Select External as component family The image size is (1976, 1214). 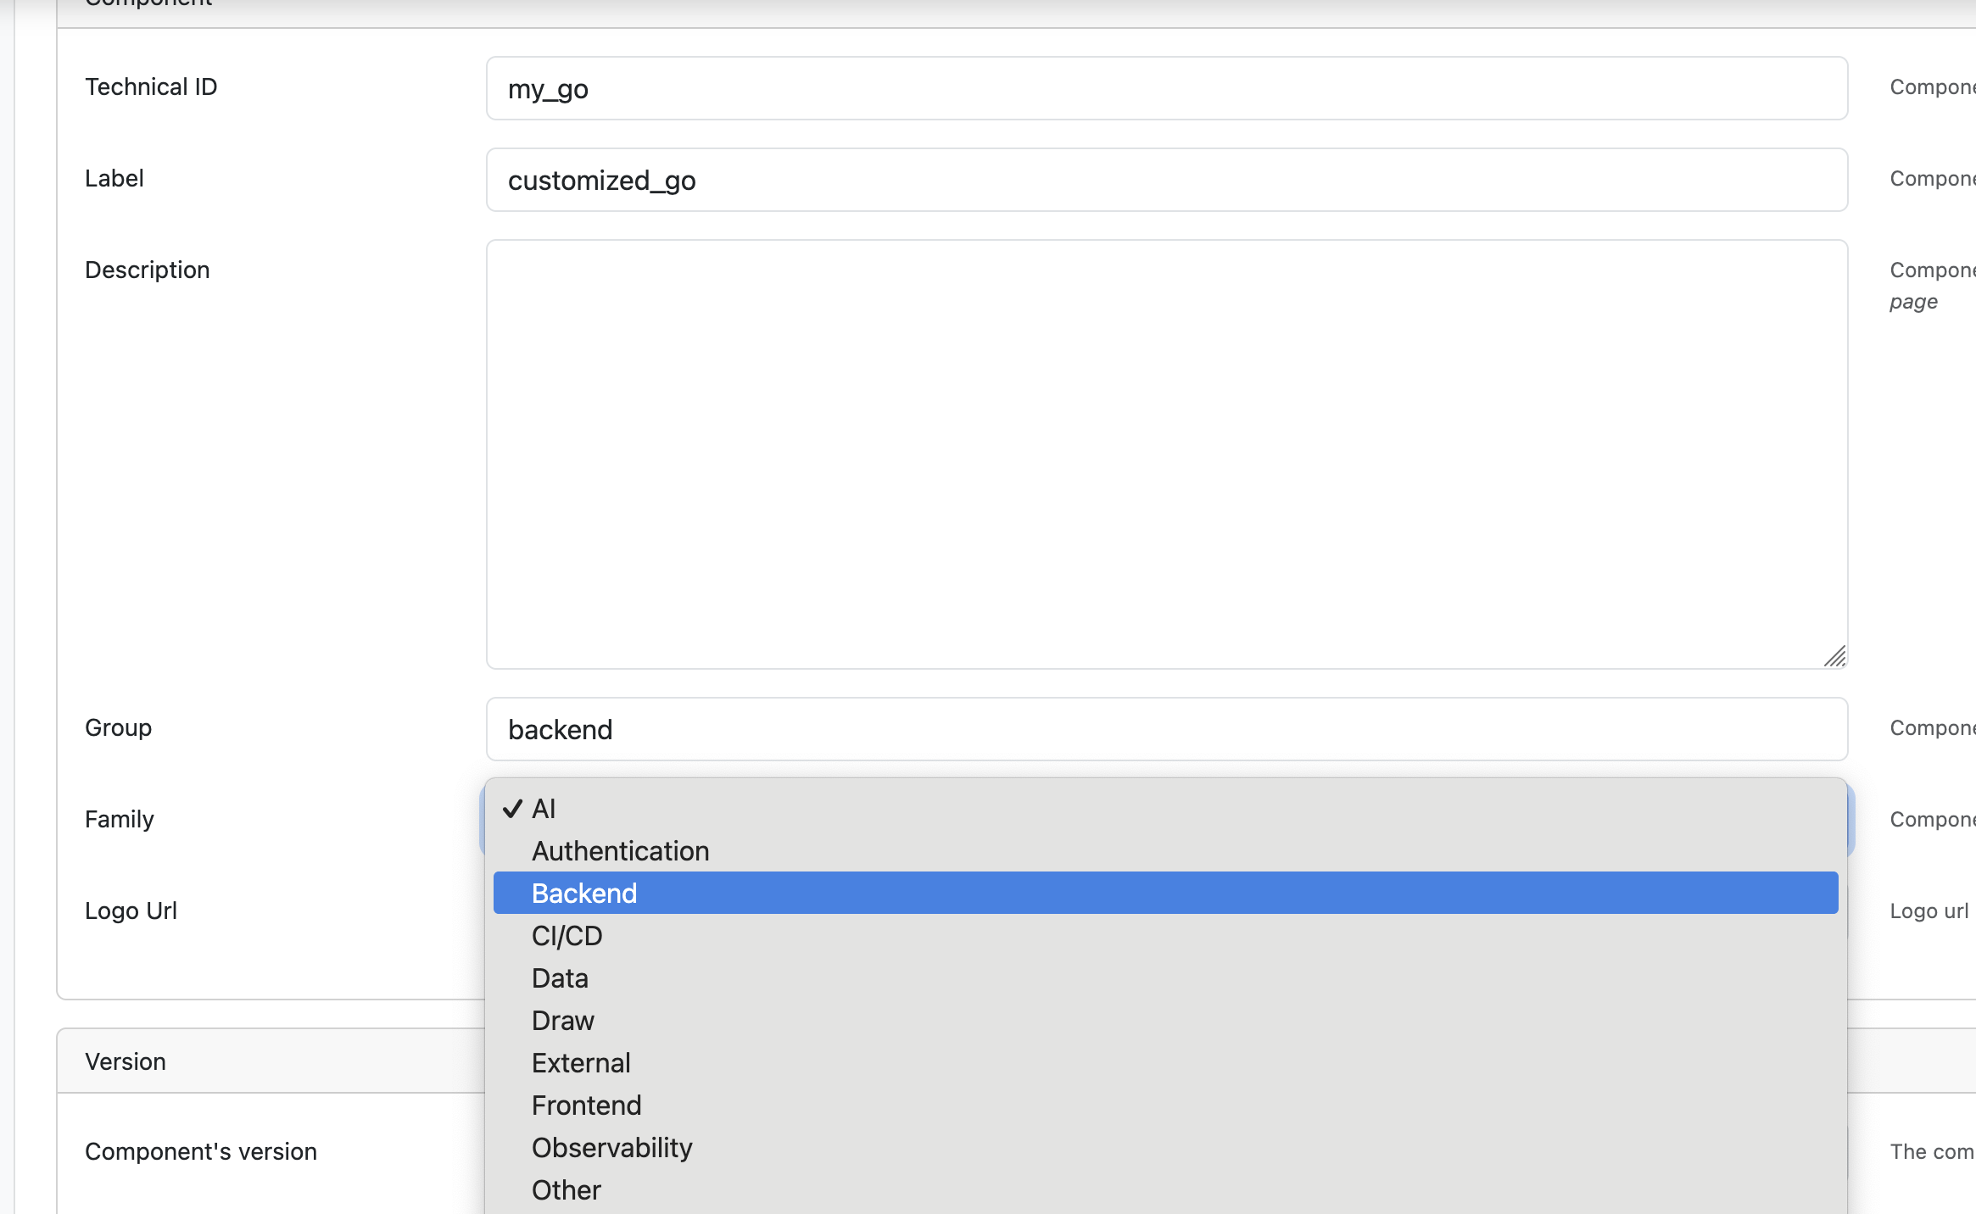(581, 1063)
